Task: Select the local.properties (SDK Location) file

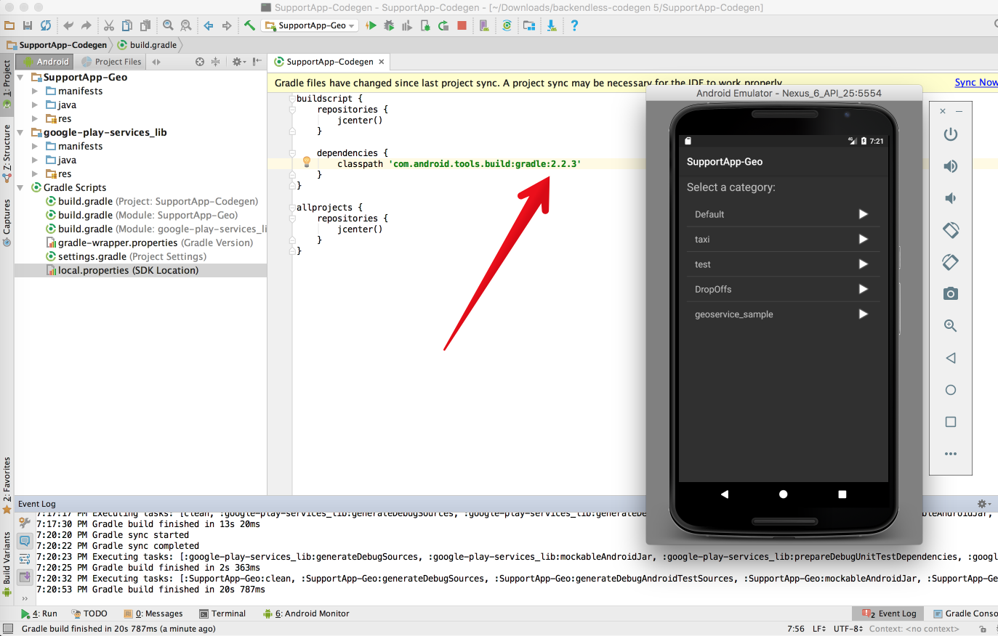Action: 140,270
